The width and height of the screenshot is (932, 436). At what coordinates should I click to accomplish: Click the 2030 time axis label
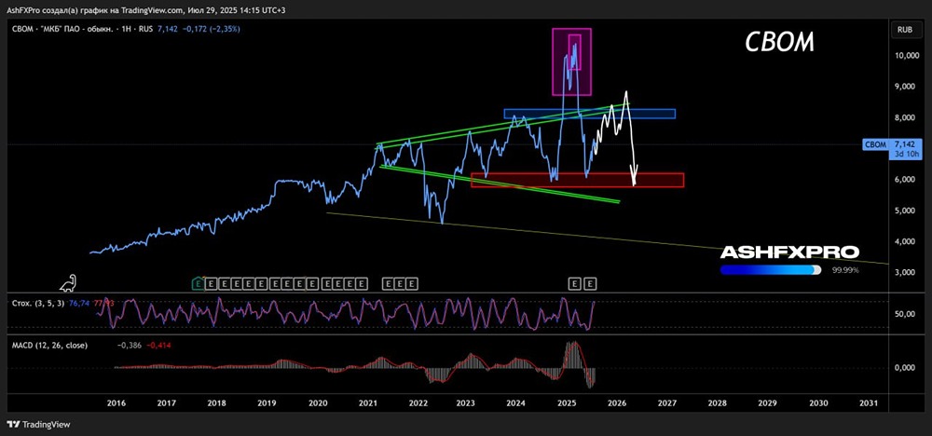[818, 402]
